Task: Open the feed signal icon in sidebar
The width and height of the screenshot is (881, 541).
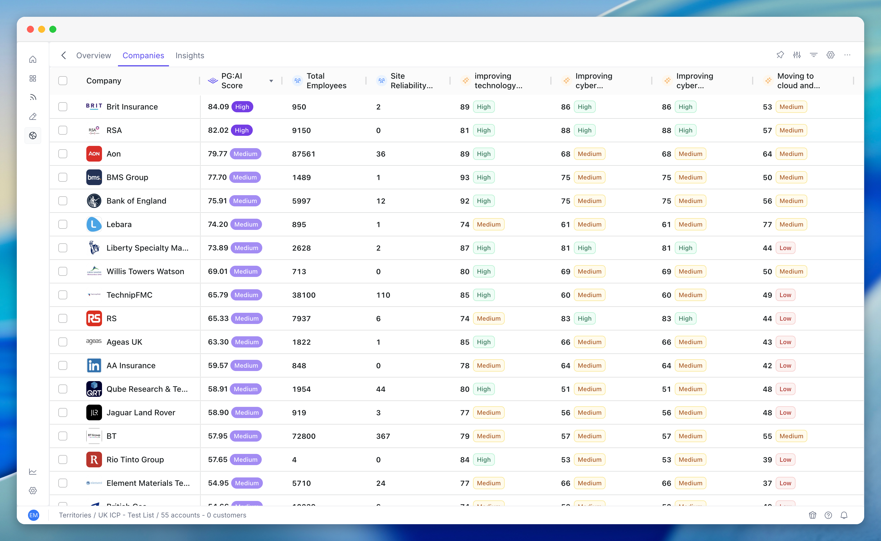Action: pos(33,97)
